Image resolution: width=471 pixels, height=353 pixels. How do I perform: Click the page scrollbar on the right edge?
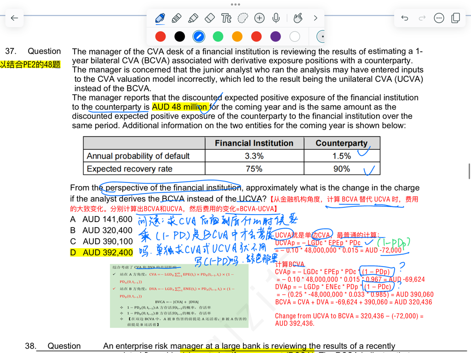469,171
